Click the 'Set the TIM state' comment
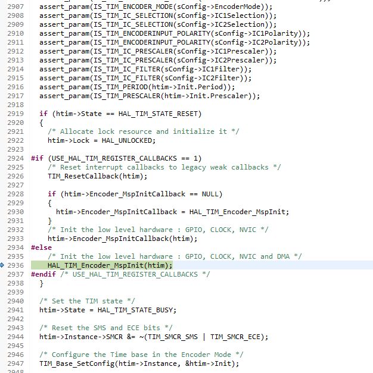Viewport: 373px width, 373px height. (87, 301)
